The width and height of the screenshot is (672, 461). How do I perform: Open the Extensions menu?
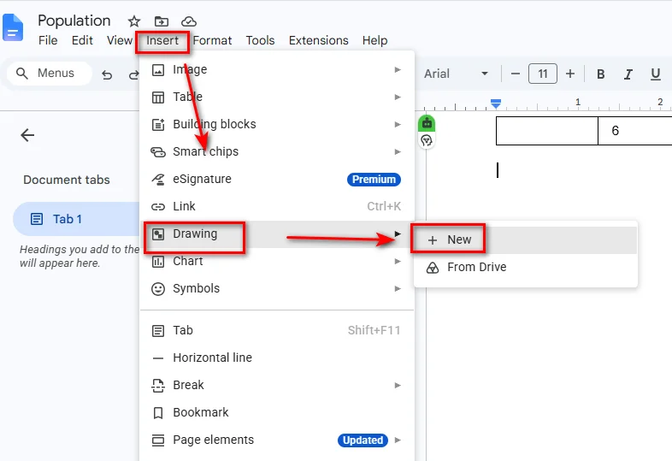[318, 40]
